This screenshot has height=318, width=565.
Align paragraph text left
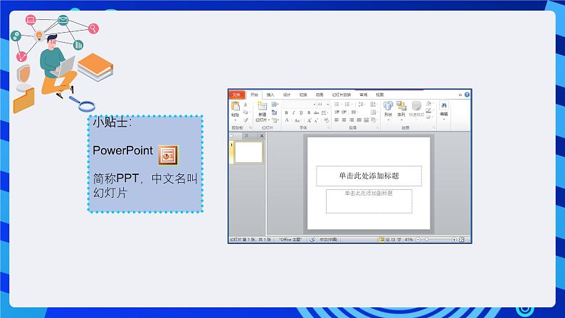[x=337, y=120]
